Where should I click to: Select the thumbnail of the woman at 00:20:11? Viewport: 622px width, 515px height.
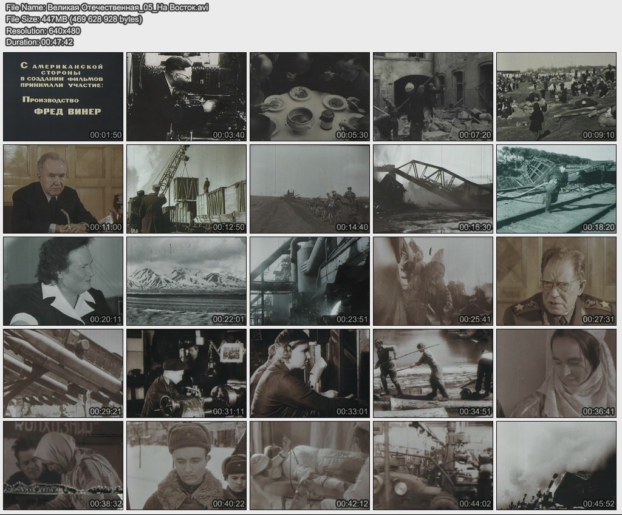tap(63, 281)
